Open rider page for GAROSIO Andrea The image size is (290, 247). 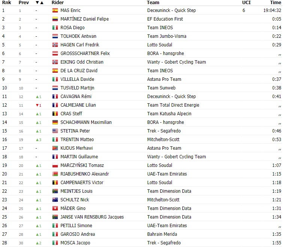point(78,234)
